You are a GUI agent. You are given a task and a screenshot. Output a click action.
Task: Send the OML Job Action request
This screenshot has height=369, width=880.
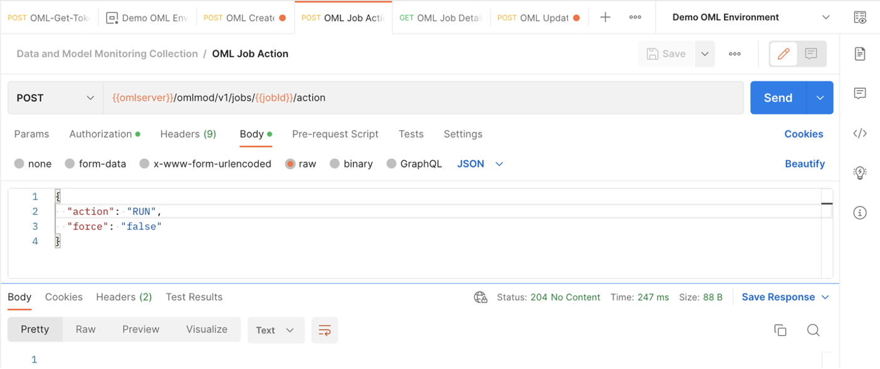coord(778,98)
